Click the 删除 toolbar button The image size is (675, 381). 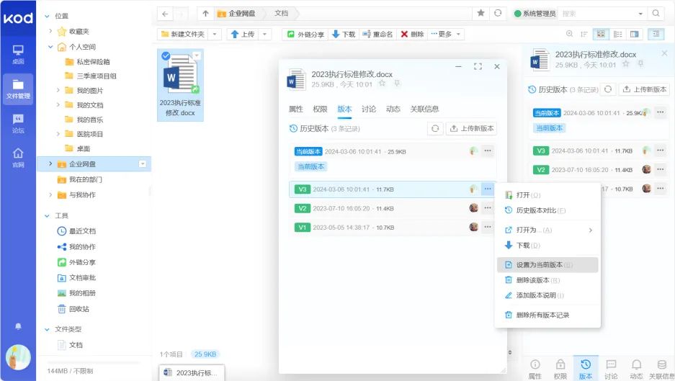412,34
